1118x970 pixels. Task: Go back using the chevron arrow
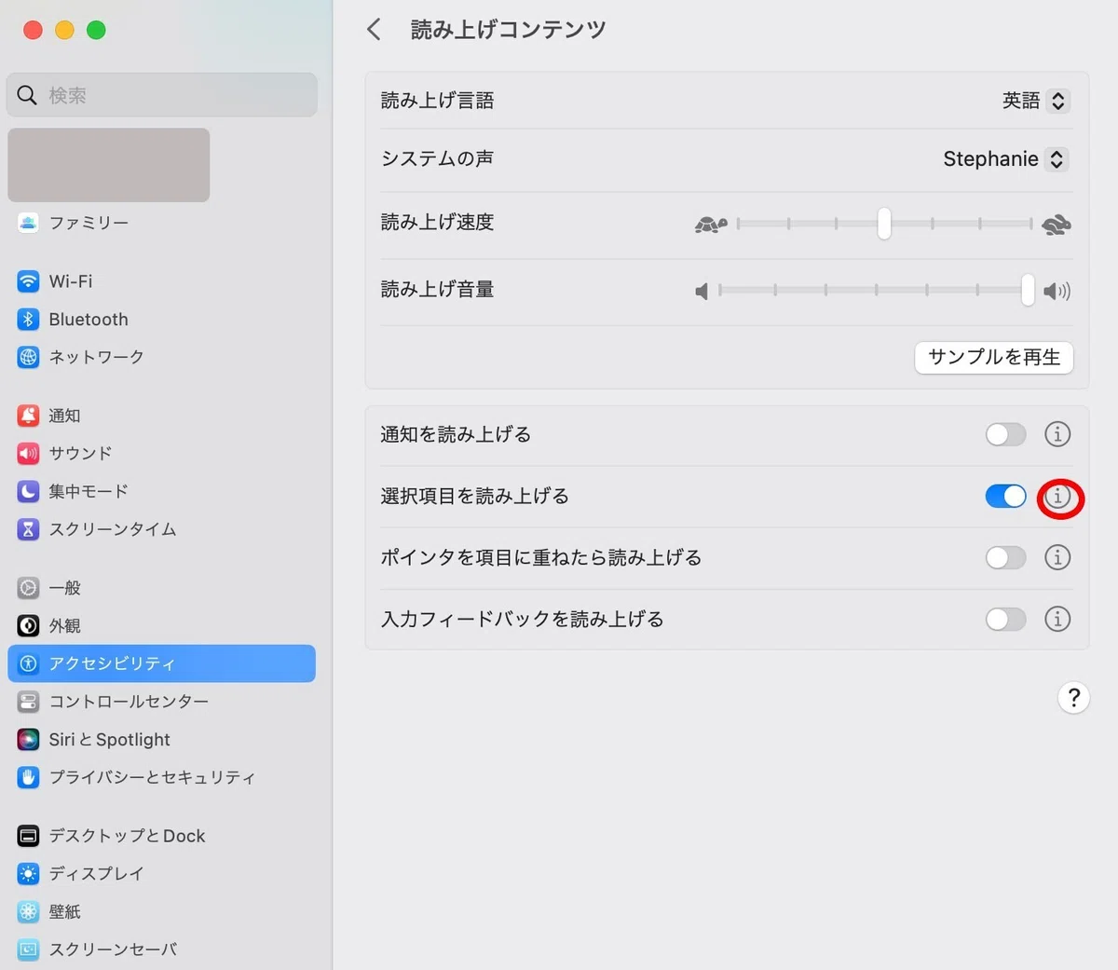374,30
